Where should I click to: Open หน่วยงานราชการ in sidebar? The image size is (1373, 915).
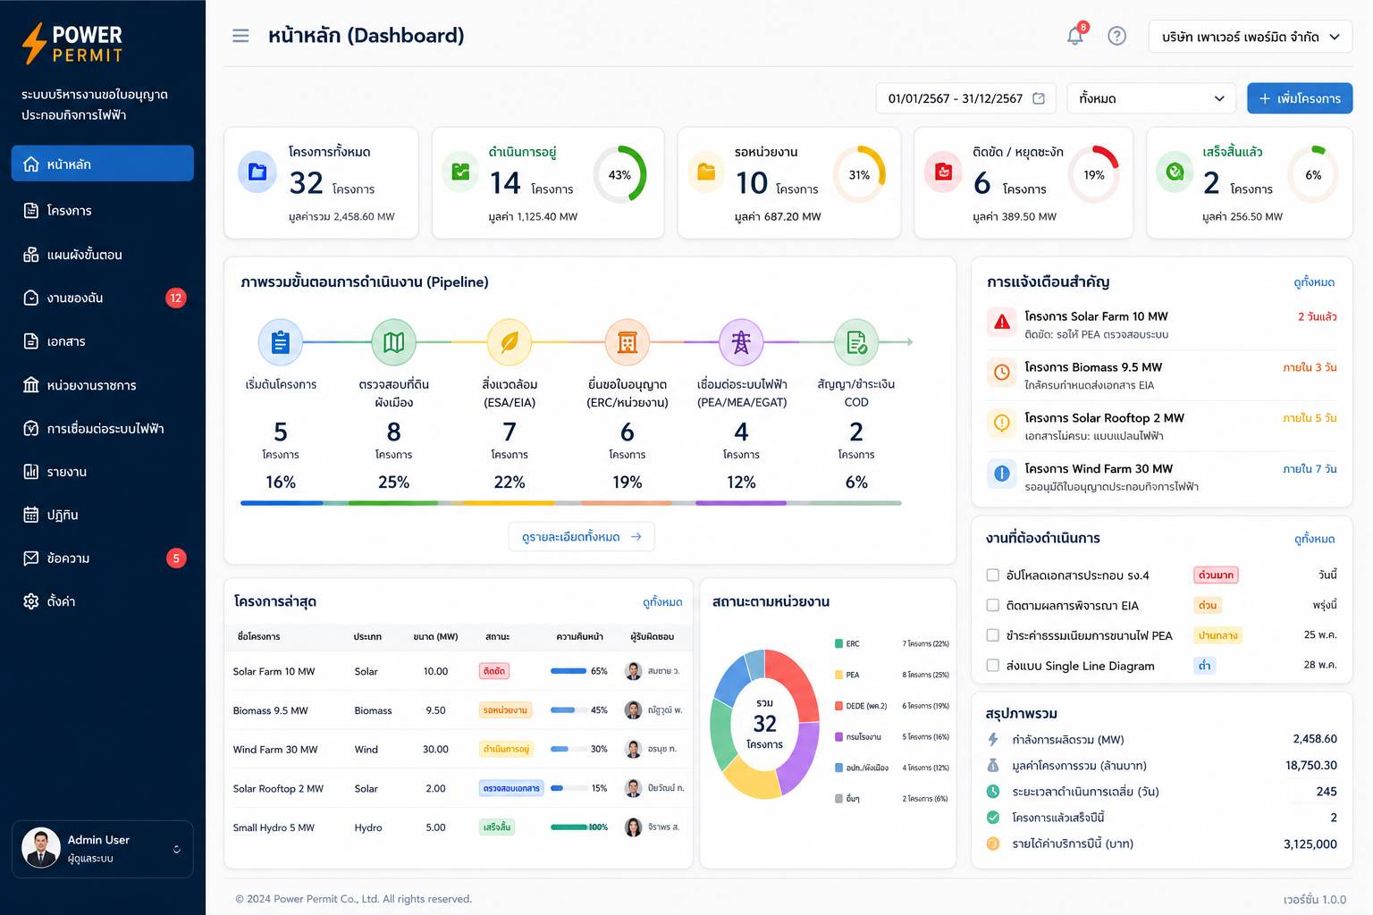(102, 385)
